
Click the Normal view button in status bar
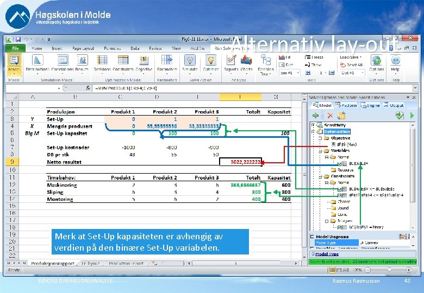coord(332,270)
